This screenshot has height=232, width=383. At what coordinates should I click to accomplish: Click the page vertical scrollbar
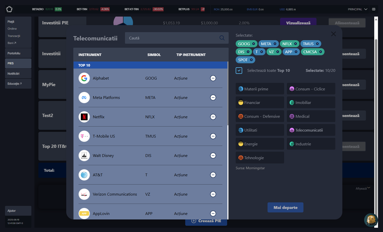click(376, 126)
